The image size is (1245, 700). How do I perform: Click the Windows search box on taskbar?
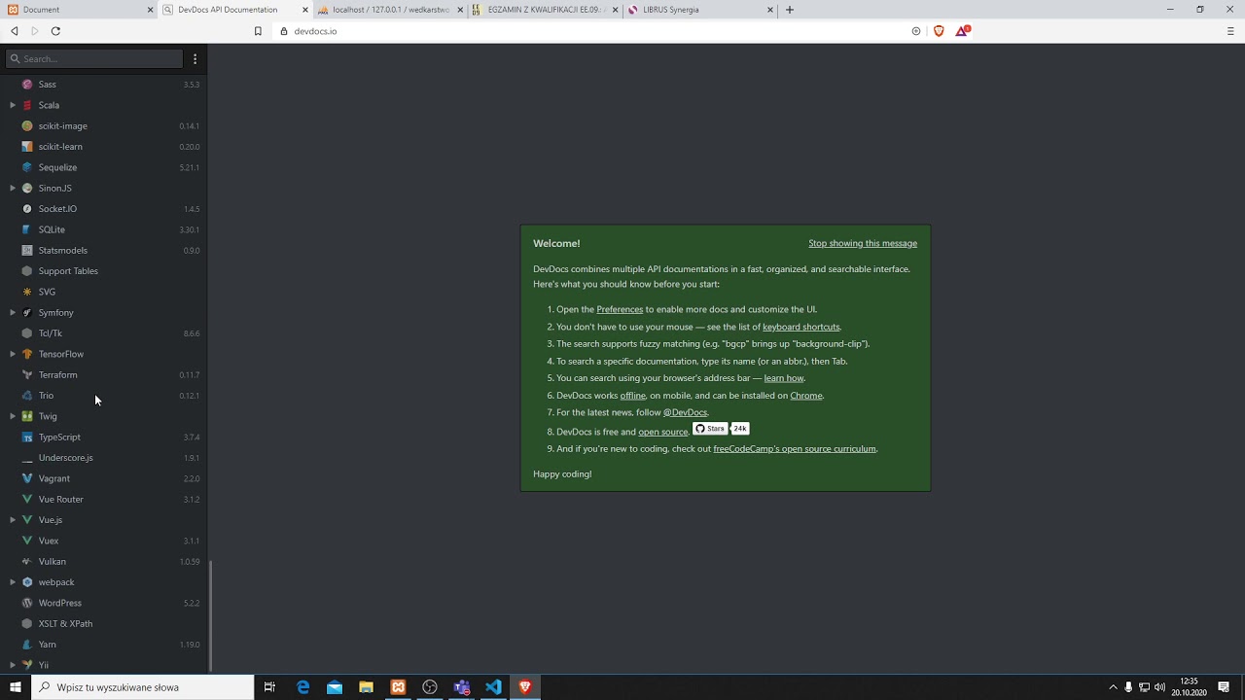pos(144,687)
